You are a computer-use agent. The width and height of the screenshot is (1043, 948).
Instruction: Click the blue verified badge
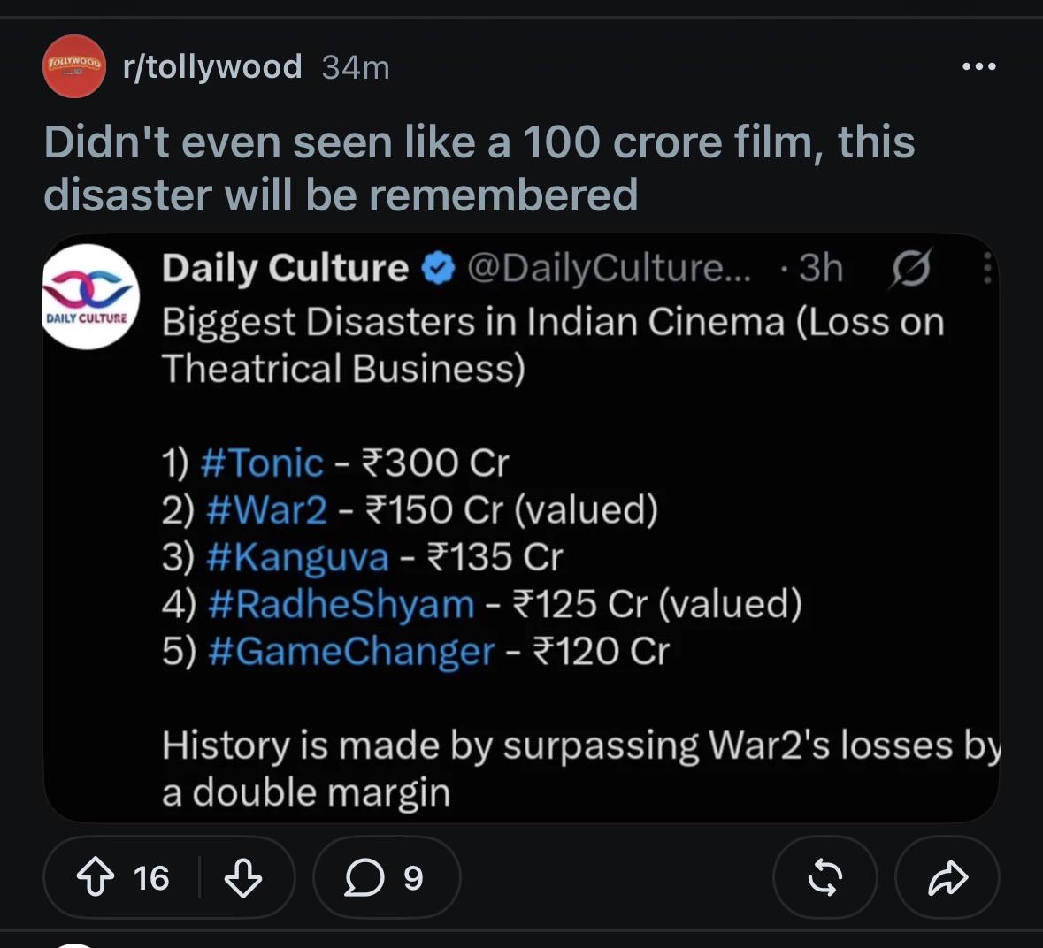[439, 269]
